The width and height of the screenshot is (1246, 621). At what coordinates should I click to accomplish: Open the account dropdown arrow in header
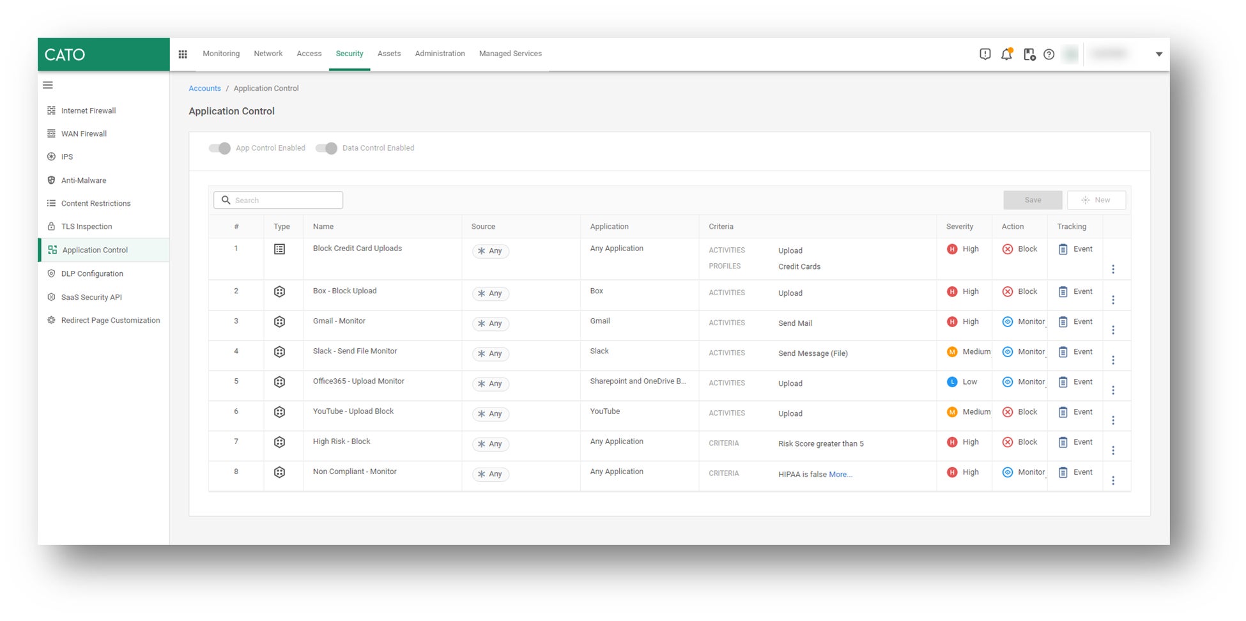pyautogui.click(x=1159, y=54)
